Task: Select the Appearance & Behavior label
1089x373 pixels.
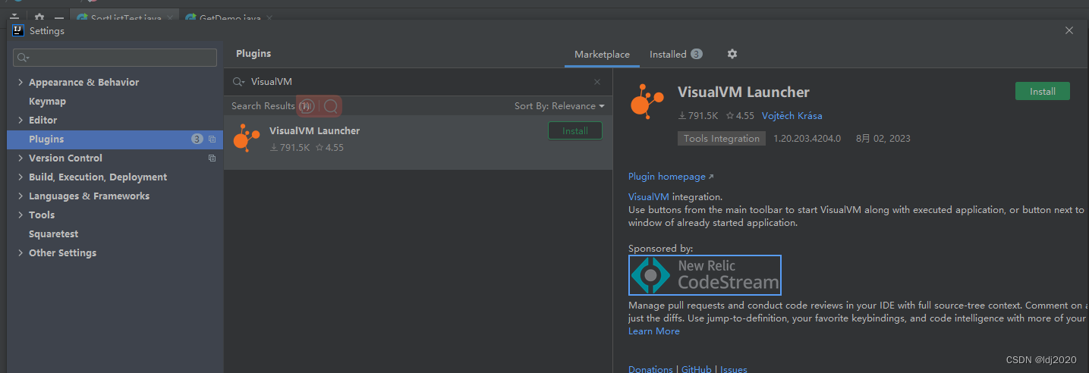Action: [83, 83]
